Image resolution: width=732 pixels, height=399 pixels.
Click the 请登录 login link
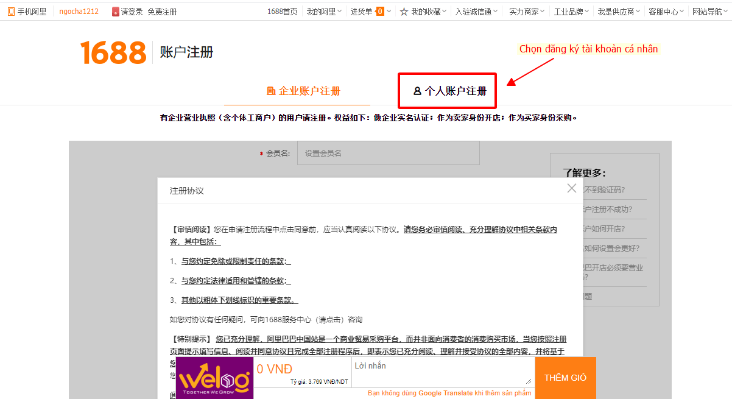click(132, 11)
